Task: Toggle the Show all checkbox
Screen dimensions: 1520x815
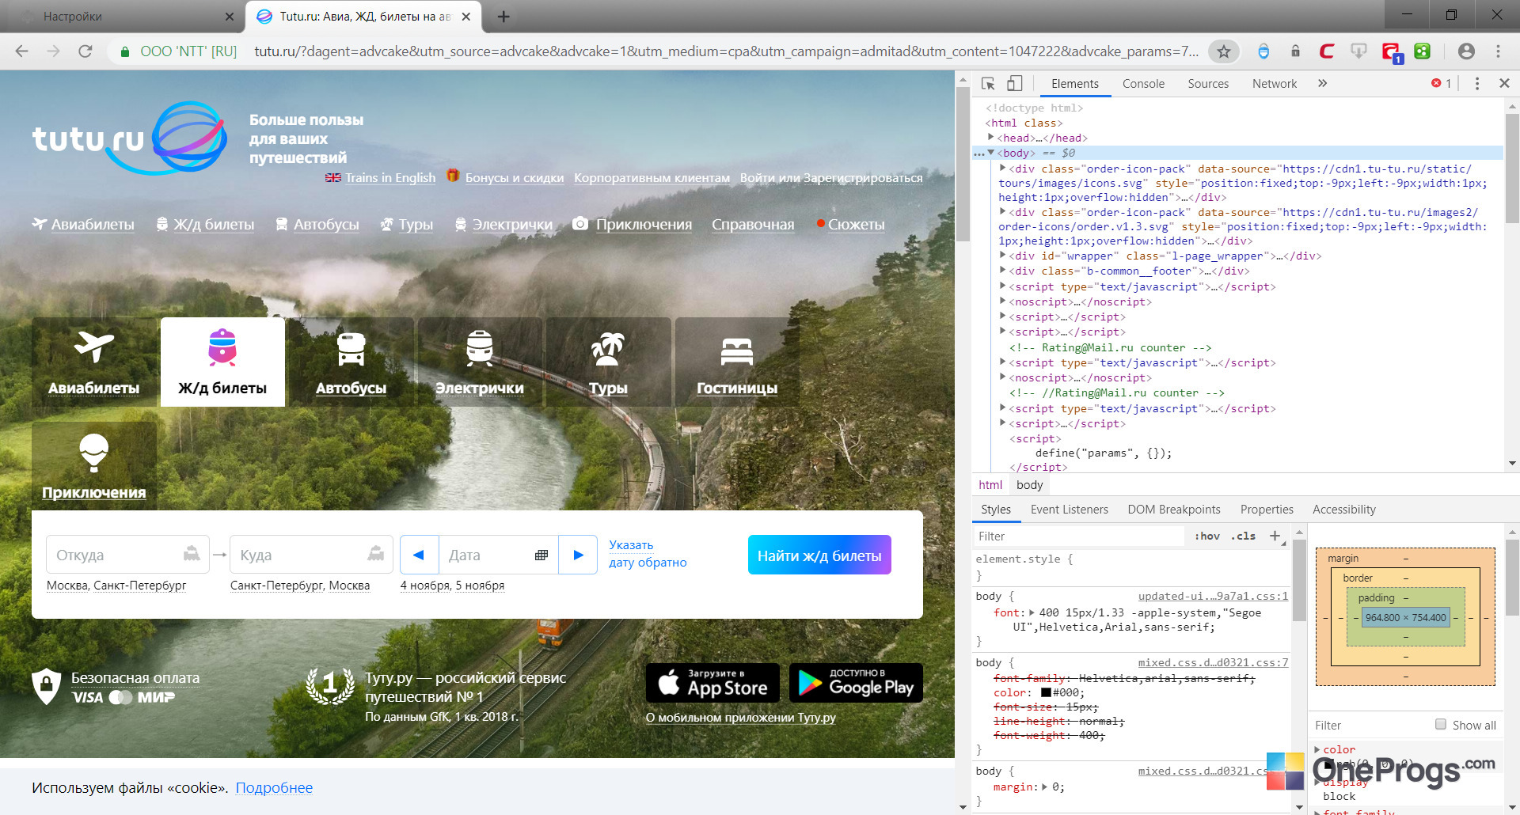Action: (1441, 725)
